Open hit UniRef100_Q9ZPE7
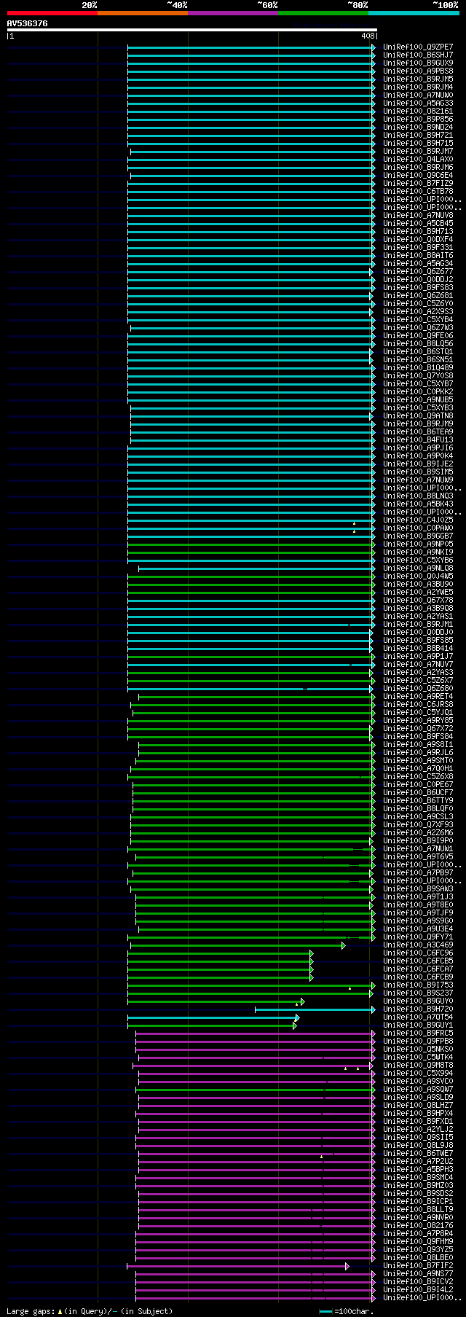The height and width of the screenshot is (1317, 466). 418,47
